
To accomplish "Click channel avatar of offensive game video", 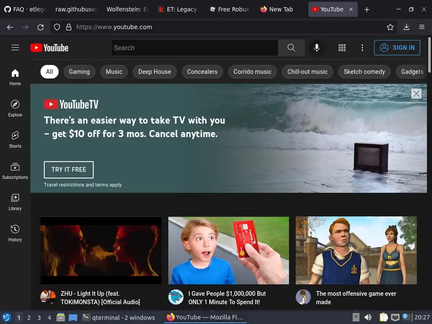I will (x=303, y=297).
